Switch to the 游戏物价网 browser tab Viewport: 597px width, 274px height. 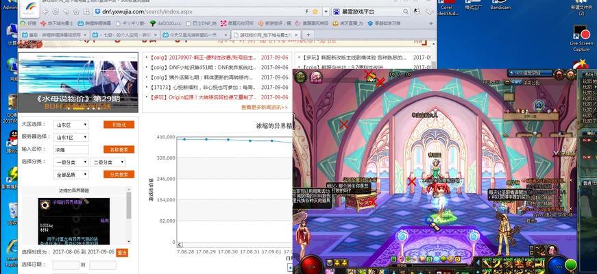[265, 35]
